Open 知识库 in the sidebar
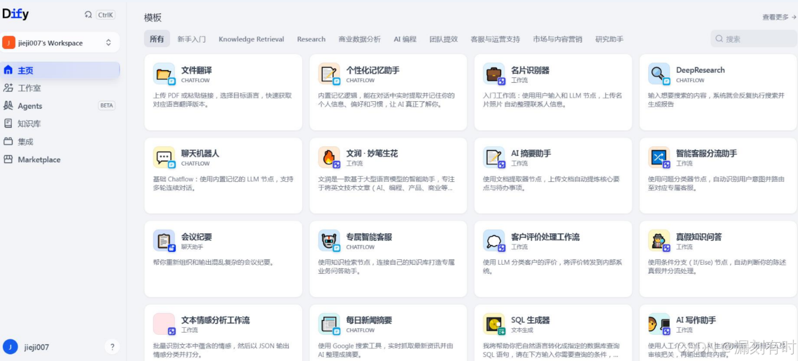The image size is (798, 361). tap(60, 123)
